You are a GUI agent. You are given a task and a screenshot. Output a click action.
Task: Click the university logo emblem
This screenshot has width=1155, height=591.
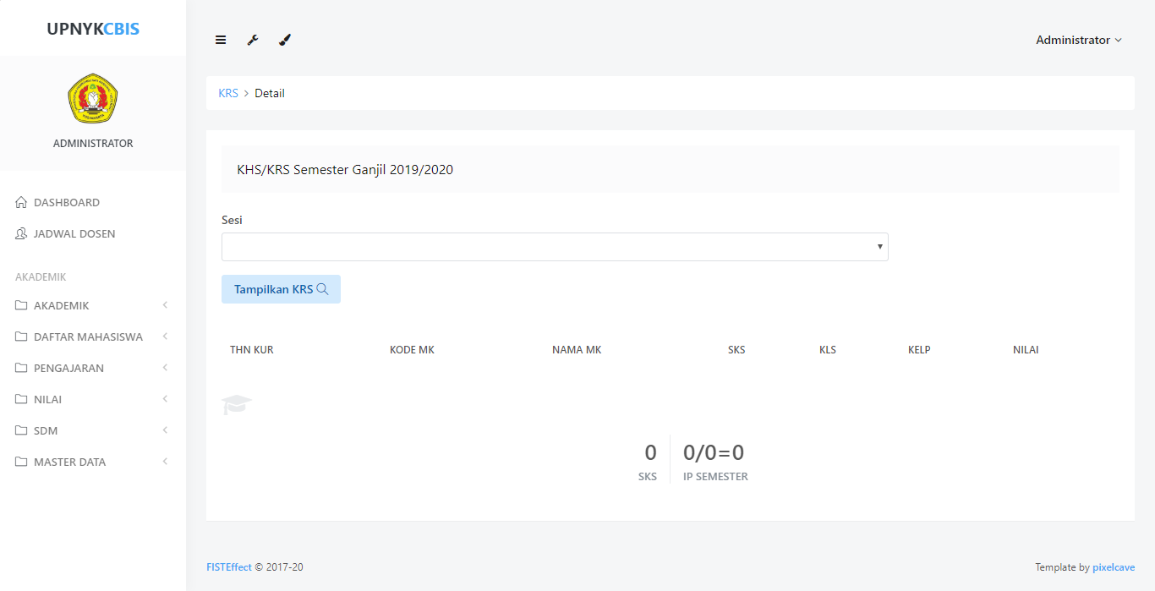[93, 98]
